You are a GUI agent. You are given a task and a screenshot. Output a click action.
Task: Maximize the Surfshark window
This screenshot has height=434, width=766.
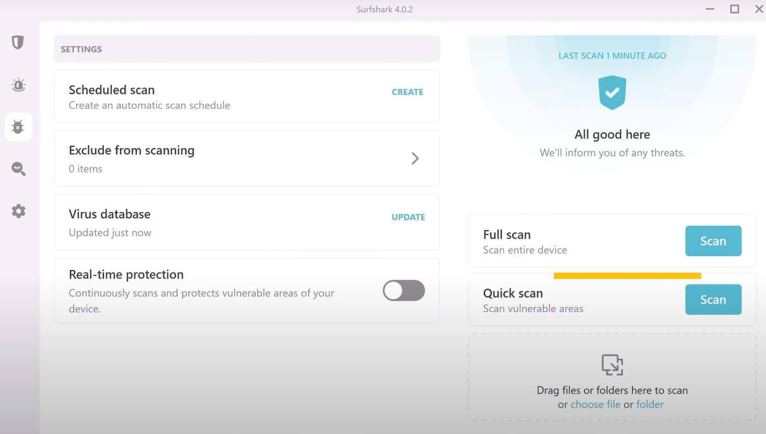pos(734,9)
